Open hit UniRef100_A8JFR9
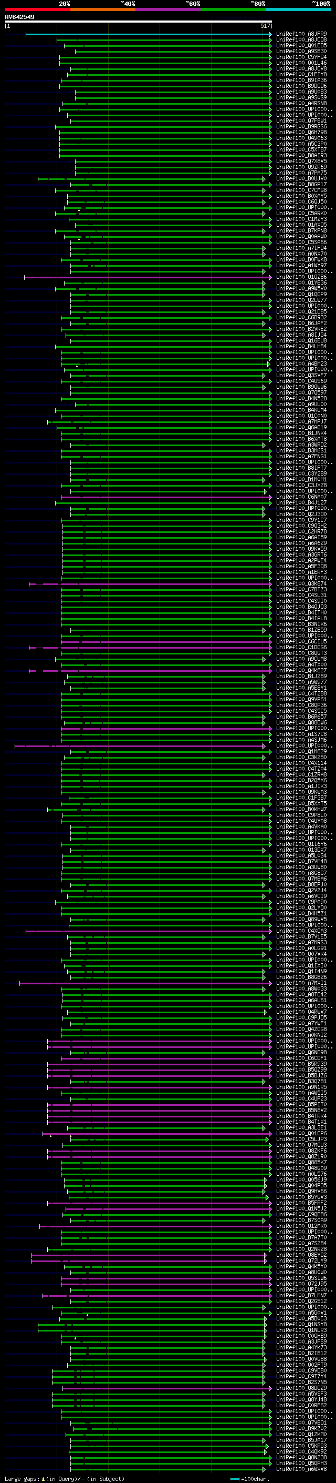336x1483 pixels. click(301, 34)
